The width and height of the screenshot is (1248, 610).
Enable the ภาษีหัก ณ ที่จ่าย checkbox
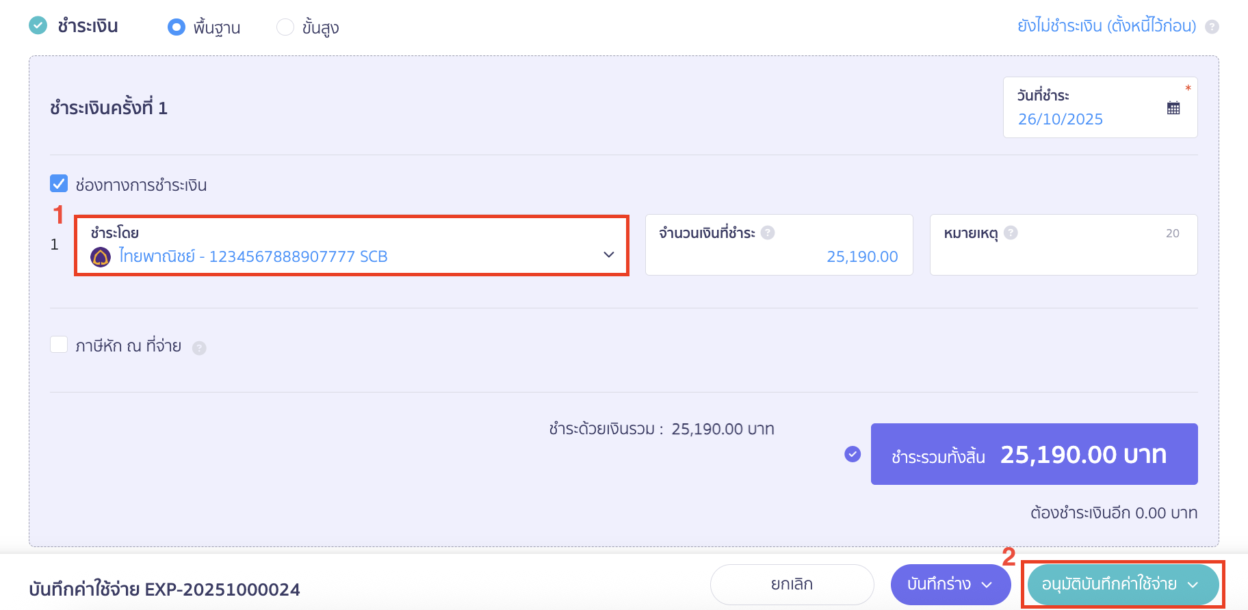(x=59, y=345)
